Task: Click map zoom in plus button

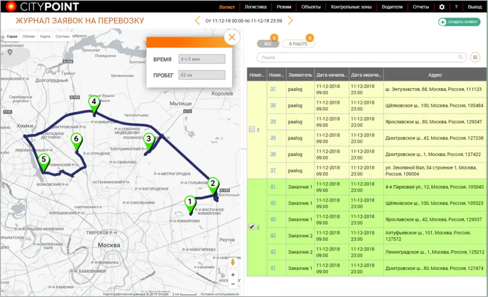Action: [x=233, y=275]
